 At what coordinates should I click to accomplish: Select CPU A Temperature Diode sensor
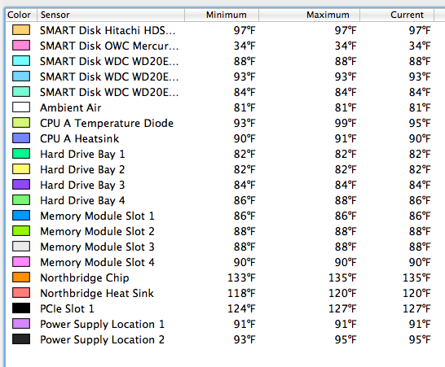click(x=107, y=123)
